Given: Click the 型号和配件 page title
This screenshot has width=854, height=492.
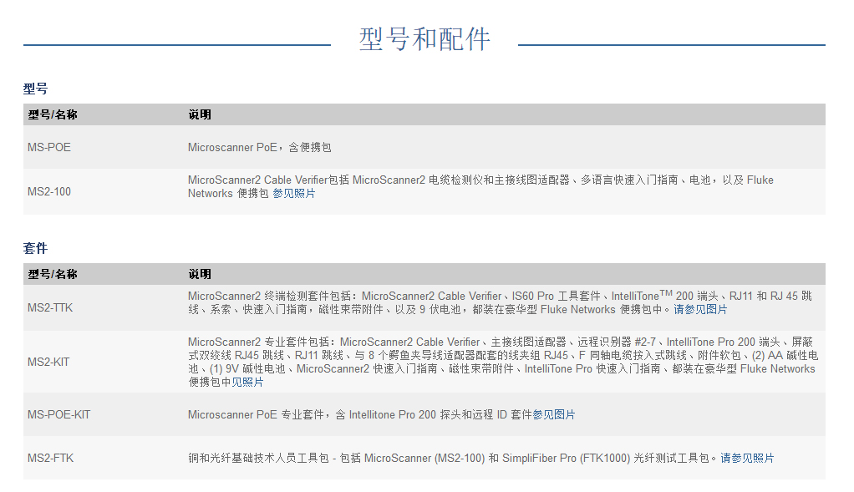Looking at the screenshot, I should pyautogui.click(x=424, y=38).
